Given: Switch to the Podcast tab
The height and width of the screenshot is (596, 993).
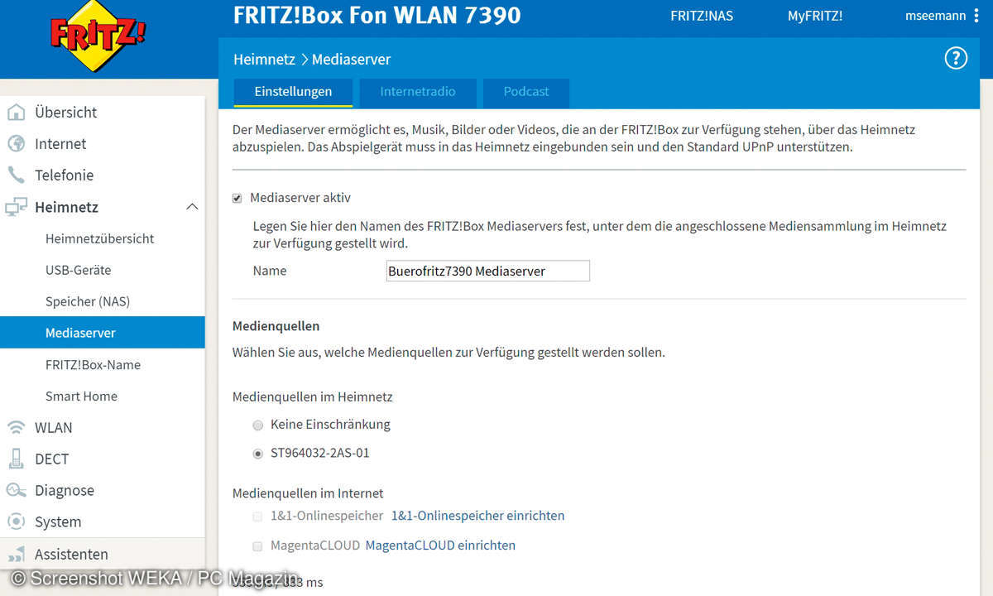Looking at the screenshot, I should [x=526, y=92].
